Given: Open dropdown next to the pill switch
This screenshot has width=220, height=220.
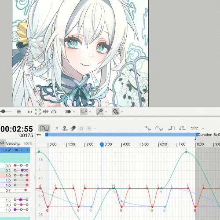Looking at the screenshot, I should click(x=74, y=112).
